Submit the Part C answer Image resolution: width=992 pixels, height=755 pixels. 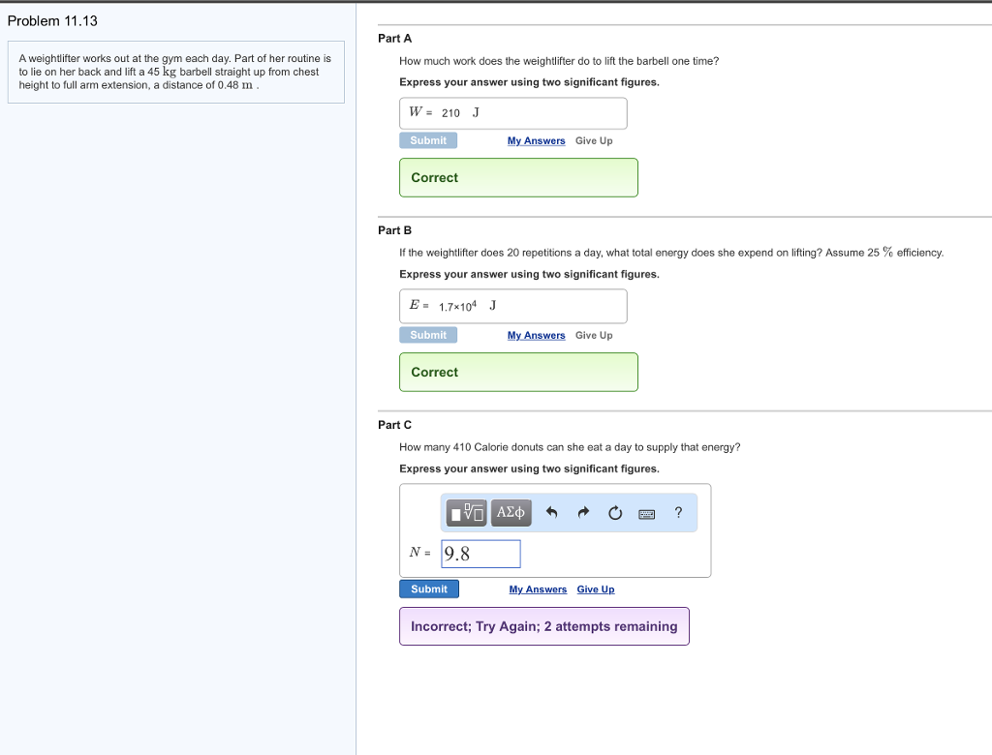coord(429,589)
